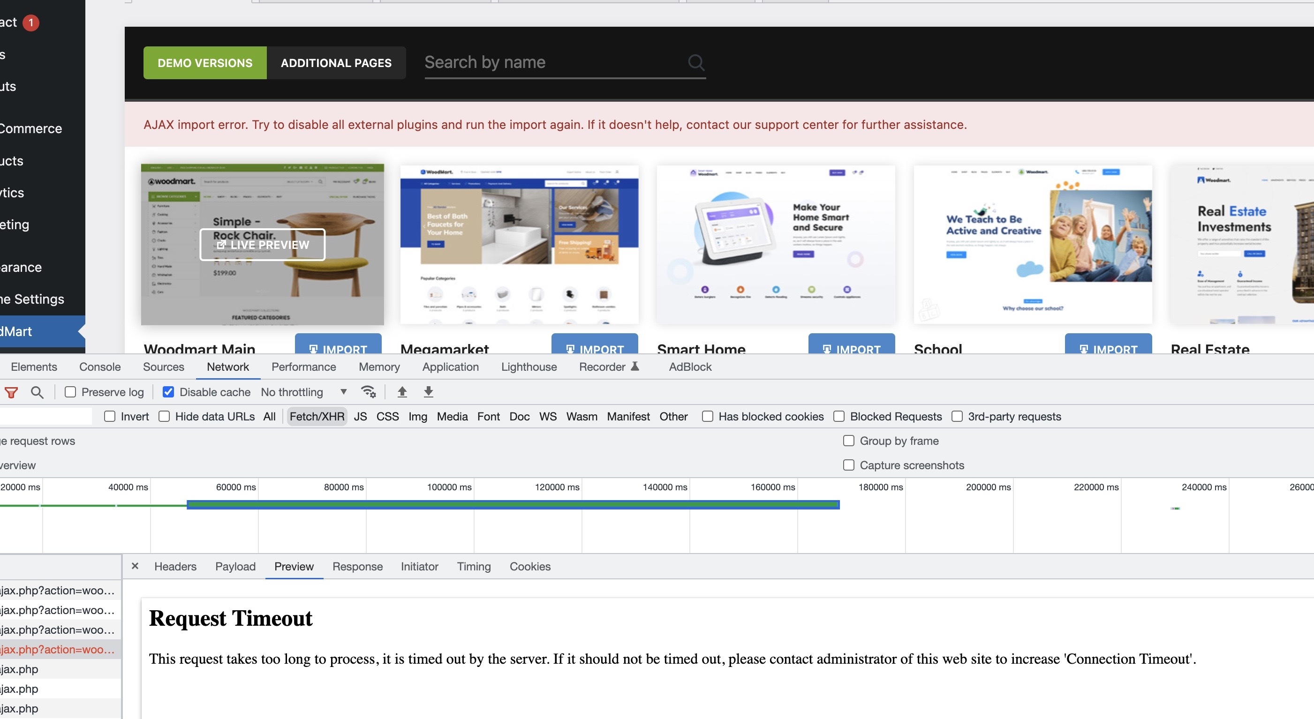Click the demo search magnifier icon

696,63
